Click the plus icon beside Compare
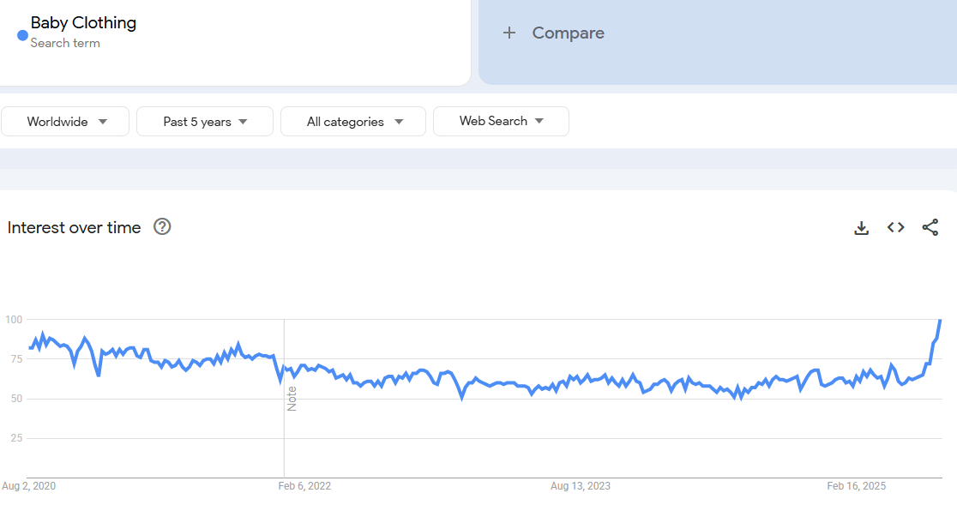Screen dimensions: 957x523 pyautogui.click(x=509, y=33)
